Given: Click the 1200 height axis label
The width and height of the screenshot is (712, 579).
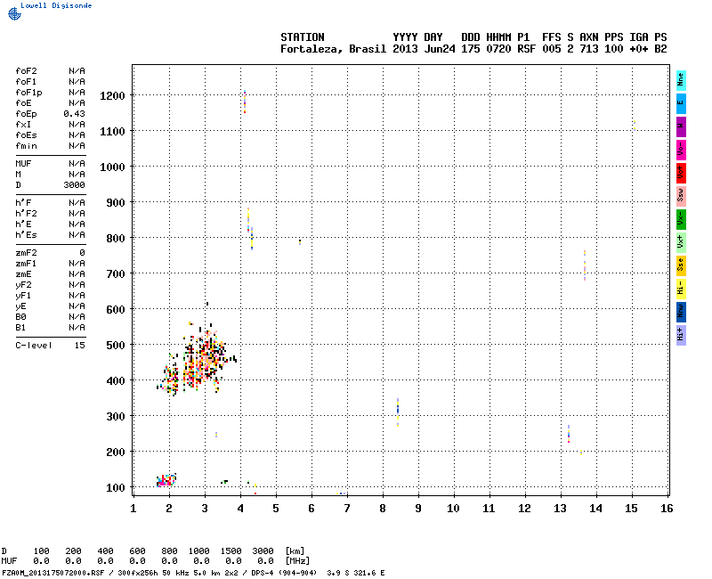Looking at the screenshot, I should (112, 96).
